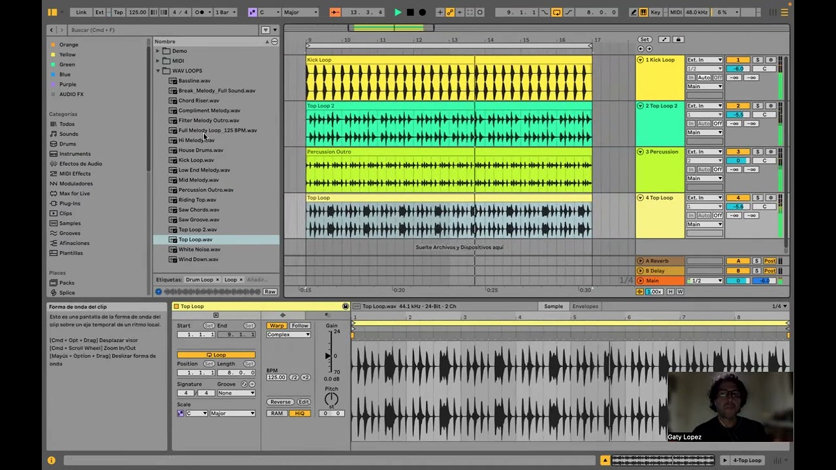This screenshot has height=470, width=836.
Task: Click the Scale mode icon in control bar
Action: pos(253,12)
